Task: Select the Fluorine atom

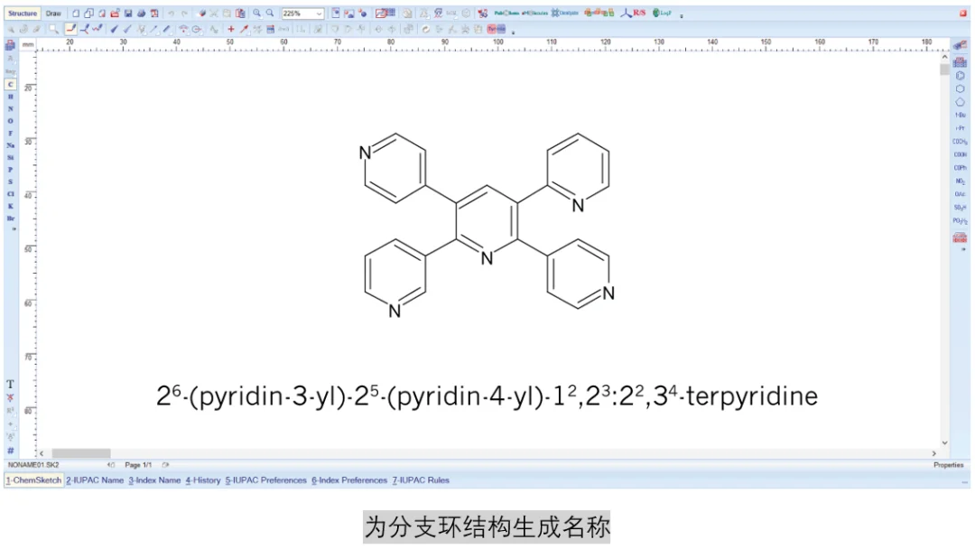Action: point(11,133)
